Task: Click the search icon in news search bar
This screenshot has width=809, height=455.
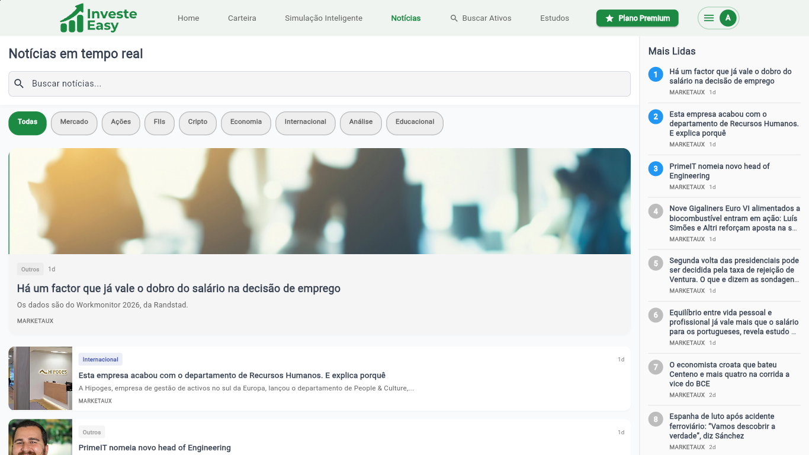Action: click(19, 84)
